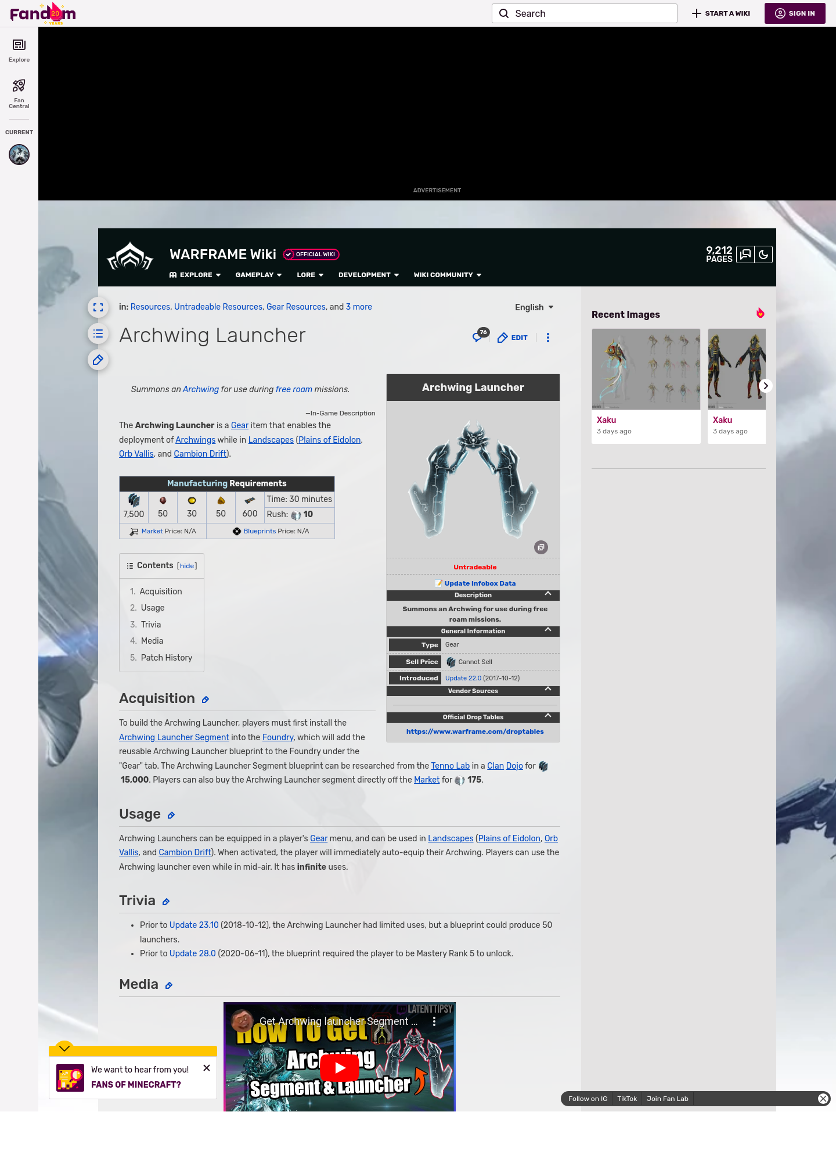836x1162 pixels.
Task: Collapse the General Information infobox section
Action: click(547, 630)
